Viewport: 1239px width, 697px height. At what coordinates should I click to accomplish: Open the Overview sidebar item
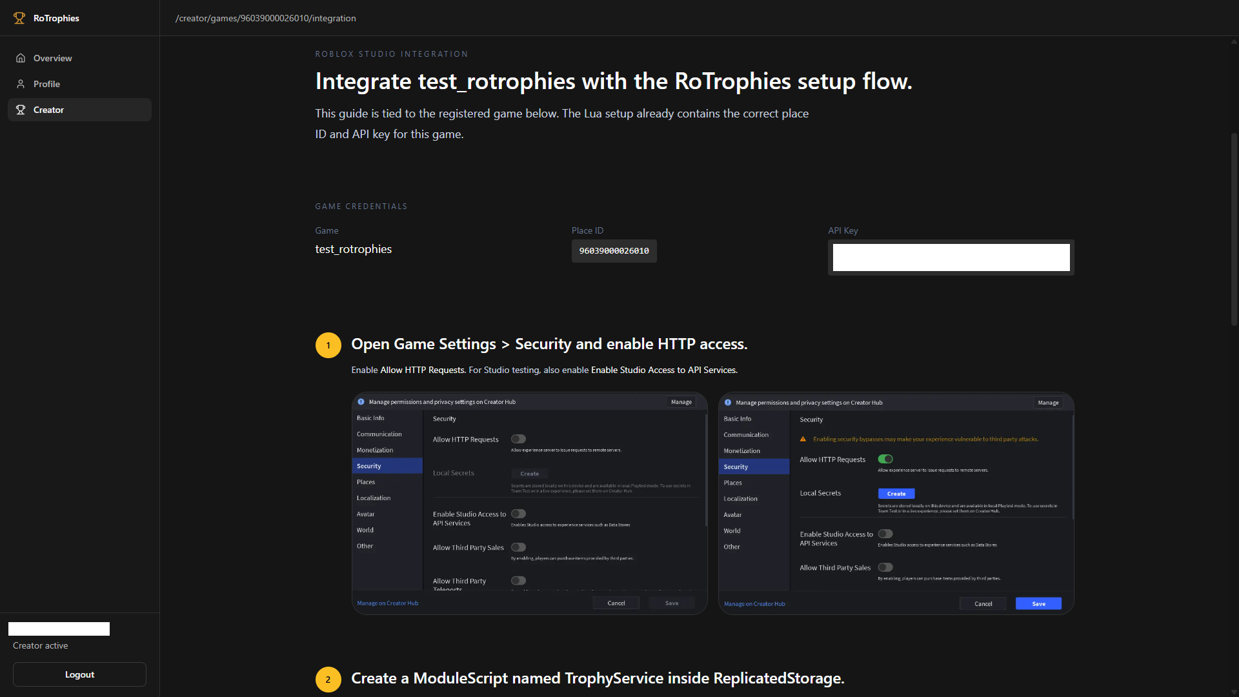[79, 58]
